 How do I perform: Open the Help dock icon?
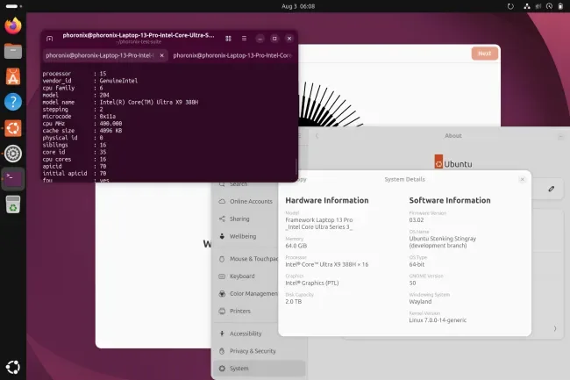13,102
